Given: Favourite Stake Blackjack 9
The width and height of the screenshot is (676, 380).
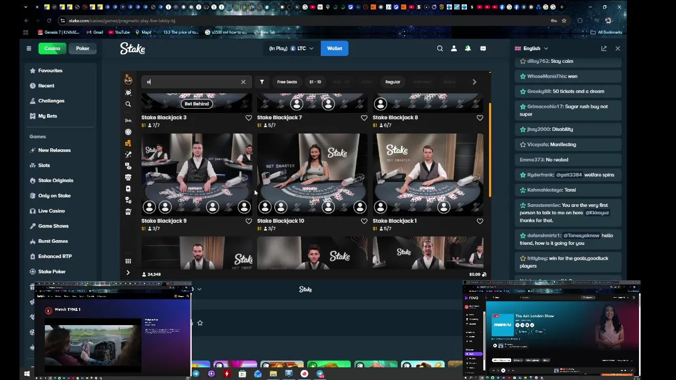Looking at the screenshot, I should (249, 221).
